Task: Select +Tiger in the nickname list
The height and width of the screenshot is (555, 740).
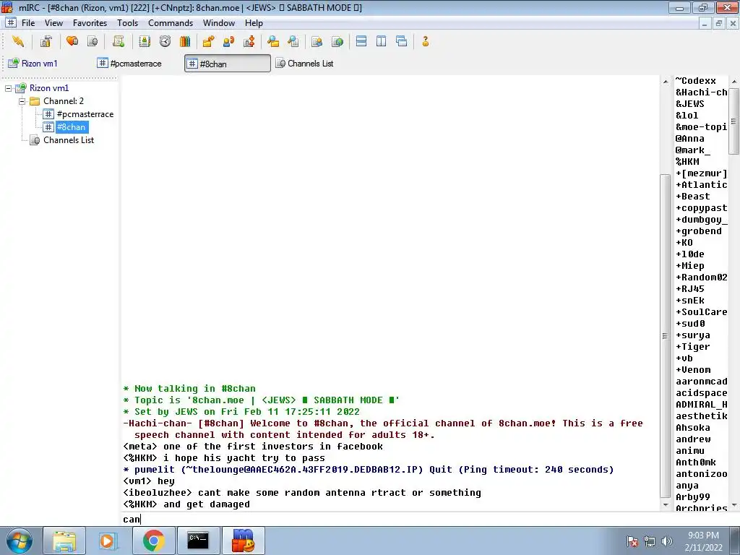Action: point(693,347)
